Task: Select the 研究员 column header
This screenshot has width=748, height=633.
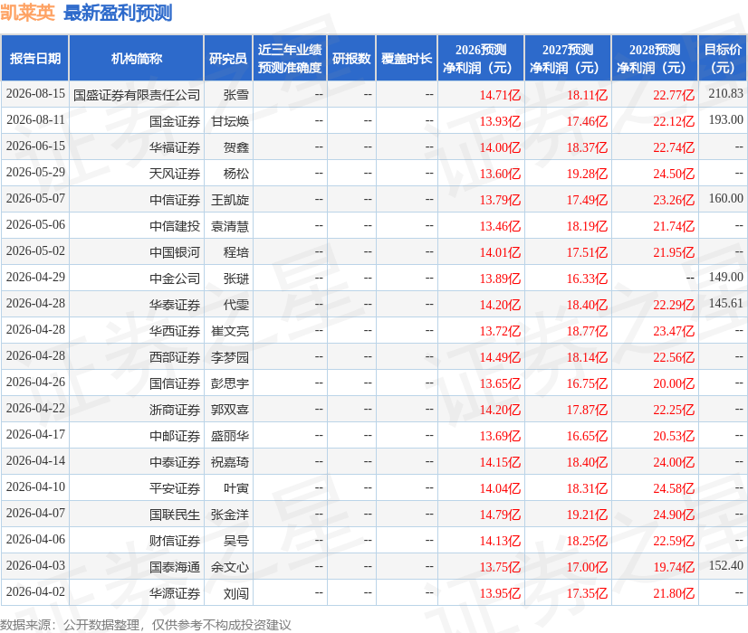Action: (x=228, y=58)
